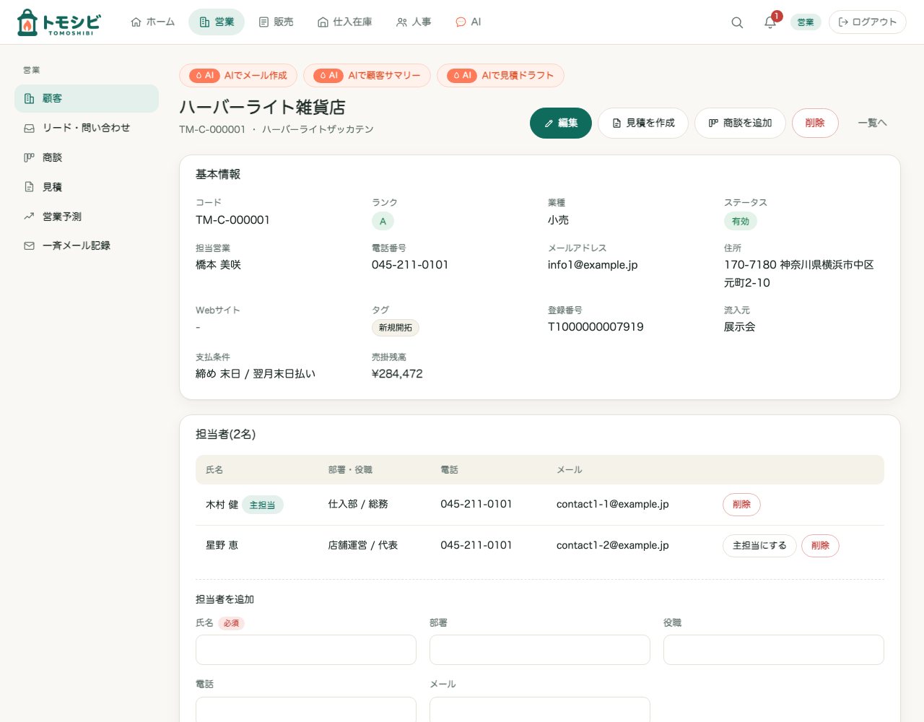Click registration number T1000000007919
This screenshot has height=722, width=924.
[x=596, y=327]
